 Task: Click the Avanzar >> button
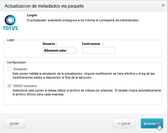click(x=152, y=124)
